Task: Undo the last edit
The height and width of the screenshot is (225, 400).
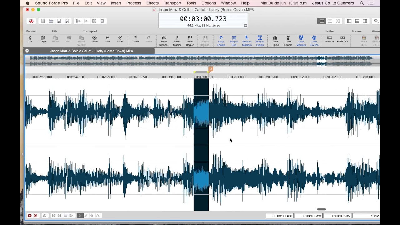Action: point(136,39)
